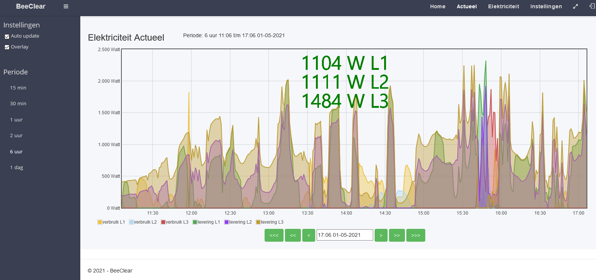Toggle levering L1 legend swatch
This screenshot has width=596, height=280.
pos(195,222)
